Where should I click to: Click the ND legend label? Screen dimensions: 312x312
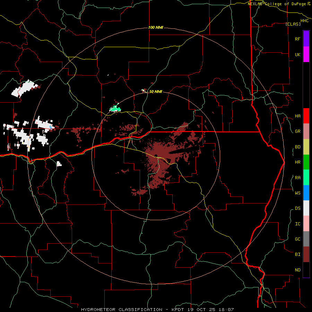tap(297, 270)
